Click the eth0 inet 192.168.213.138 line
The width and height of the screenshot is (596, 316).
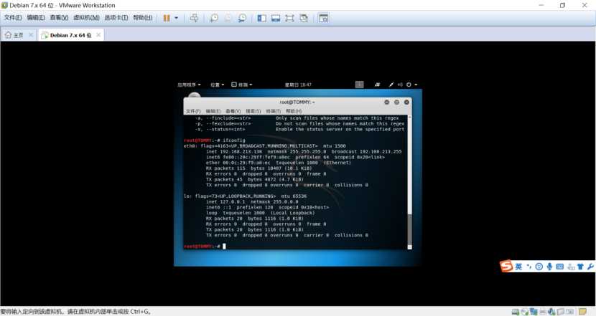point(304,151)
